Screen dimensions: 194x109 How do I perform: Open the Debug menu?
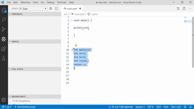(51, 2)
